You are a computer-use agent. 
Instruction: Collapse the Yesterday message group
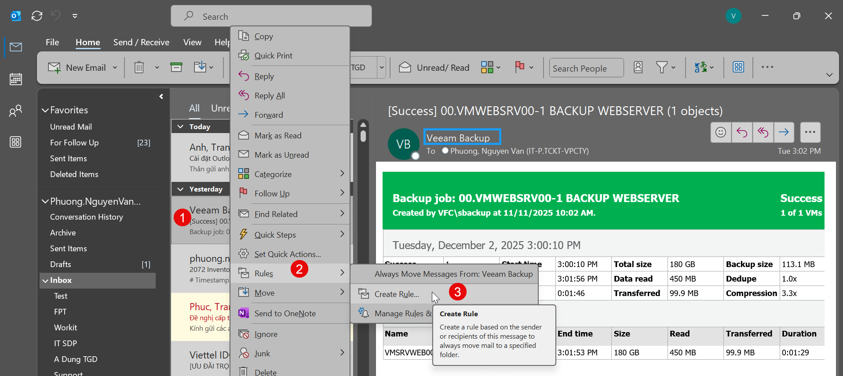point(180,189)
